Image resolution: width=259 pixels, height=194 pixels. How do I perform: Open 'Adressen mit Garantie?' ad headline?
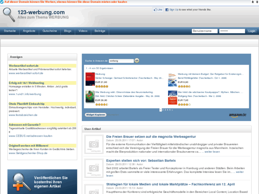tap(25, 125)
